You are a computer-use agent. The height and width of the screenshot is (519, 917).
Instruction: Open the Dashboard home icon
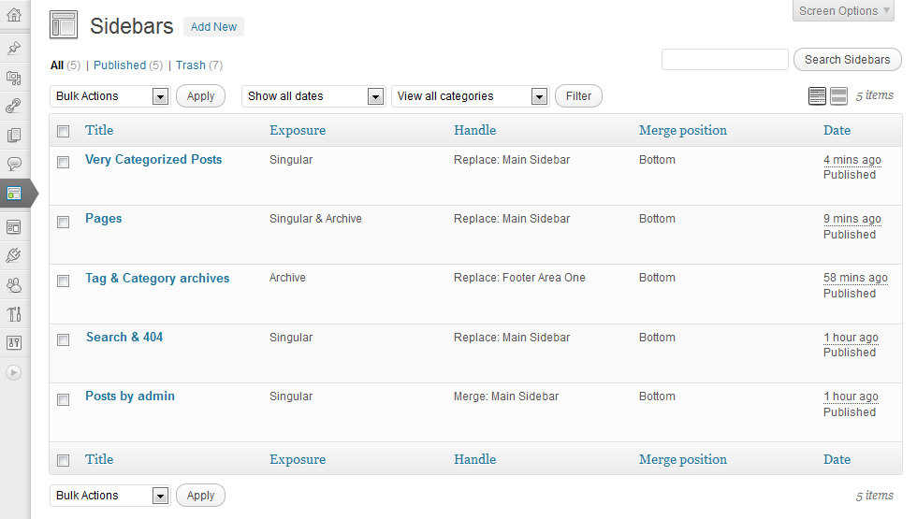click(x=14, y=15)
